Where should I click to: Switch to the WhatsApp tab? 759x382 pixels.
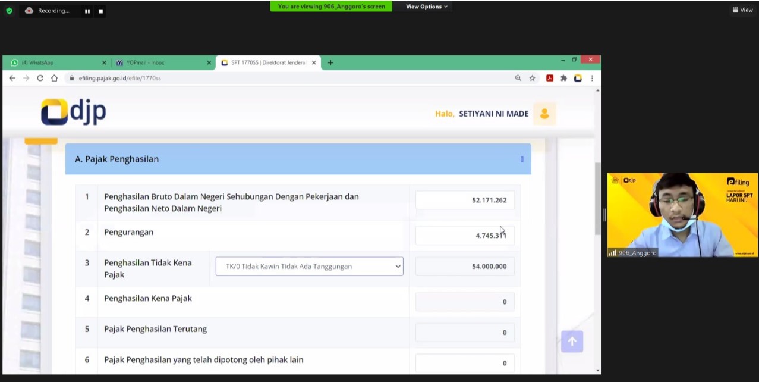53,62
